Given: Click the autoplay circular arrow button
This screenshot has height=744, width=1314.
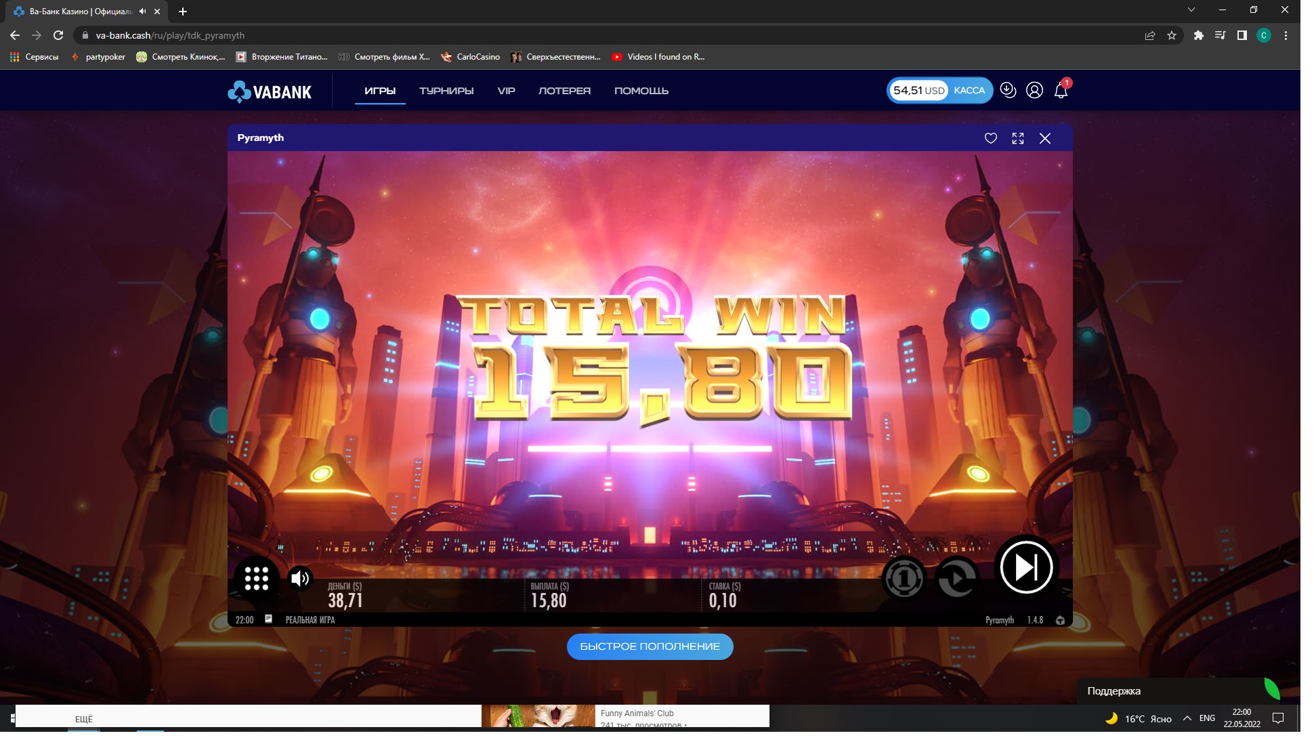Looking at the screenshot, I should (x=956, y=578).
